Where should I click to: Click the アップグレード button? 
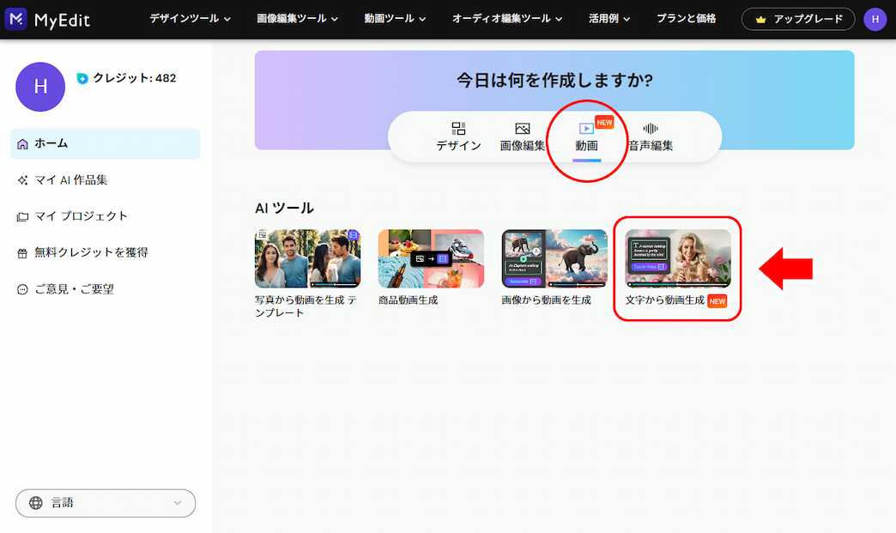[797, 20]
